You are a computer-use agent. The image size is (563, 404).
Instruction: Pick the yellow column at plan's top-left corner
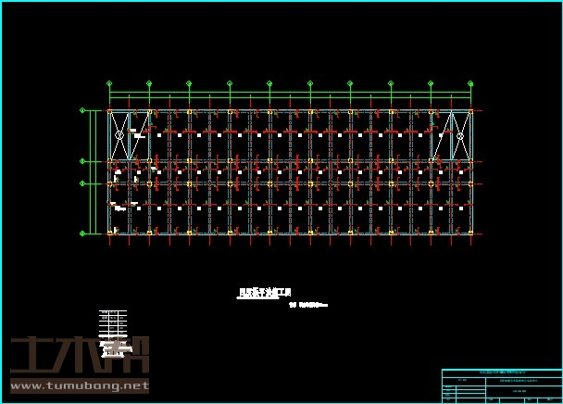(109, 111)
